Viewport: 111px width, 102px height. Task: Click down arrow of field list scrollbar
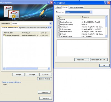pyautogui.click(x=106, y=36)
